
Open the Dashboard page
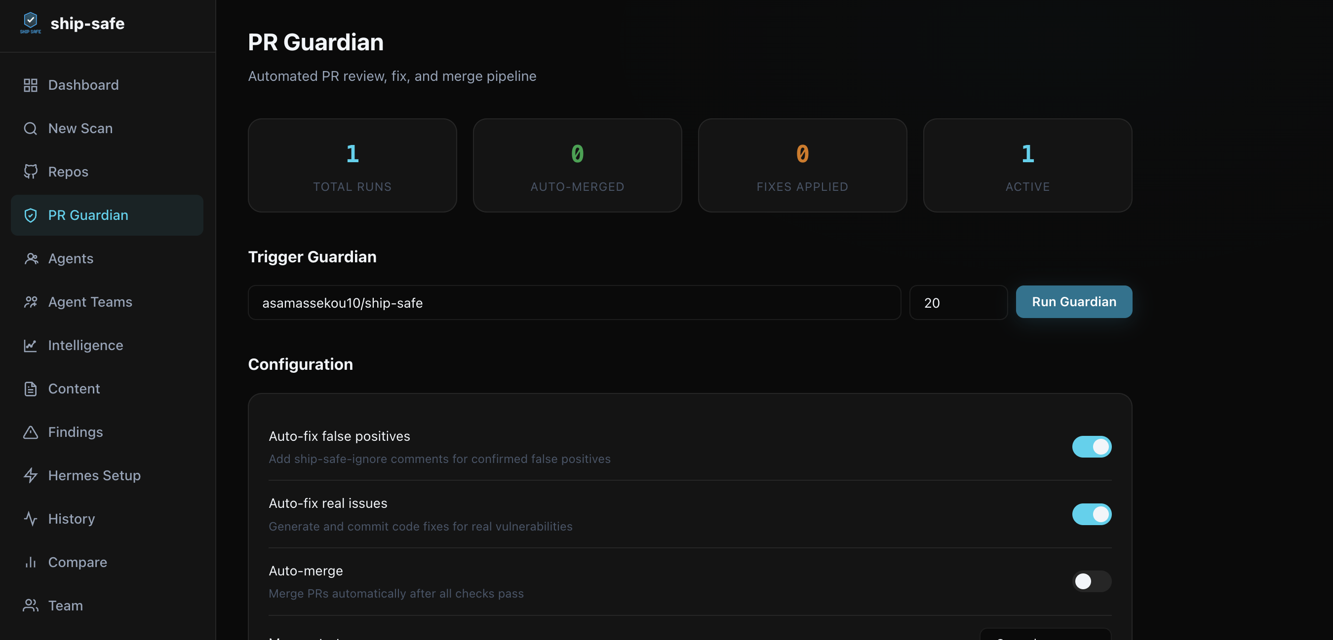click(107, 85)
